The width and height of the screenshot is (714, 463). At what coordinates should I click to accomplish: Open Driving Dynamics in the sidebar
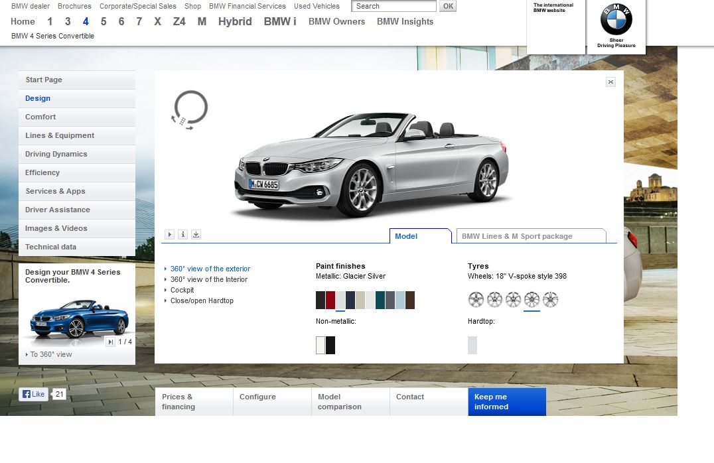click(56, 154)
